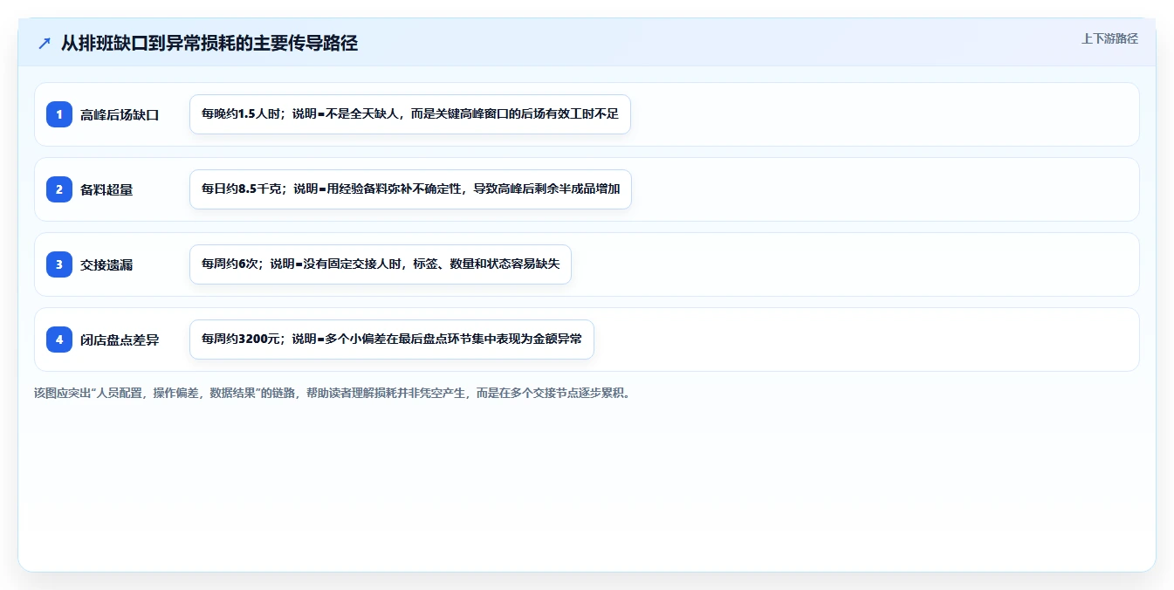The image size is (1174, 590).
Task: Click the 每周约3200元 description box
Action: pyautogui.click(x=392, y=340)
